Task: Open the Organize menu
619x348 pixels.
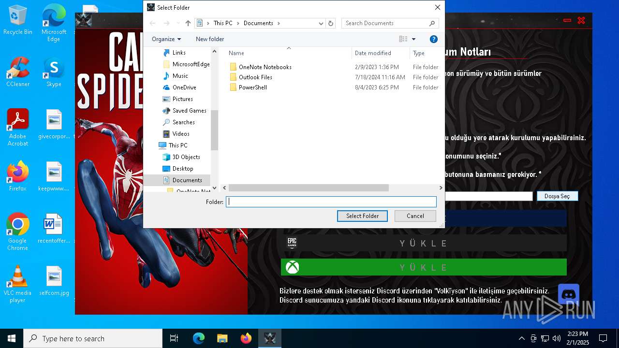Action: [x=166, y=39]
